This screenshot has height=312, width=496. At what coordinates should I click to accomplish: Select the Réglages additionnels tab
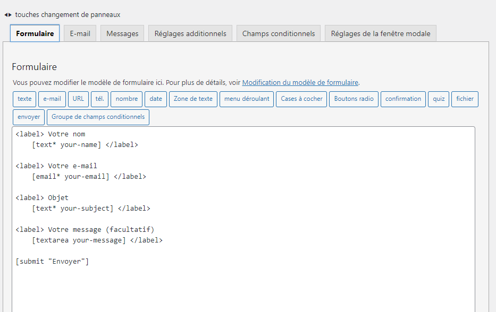[190, 33]
